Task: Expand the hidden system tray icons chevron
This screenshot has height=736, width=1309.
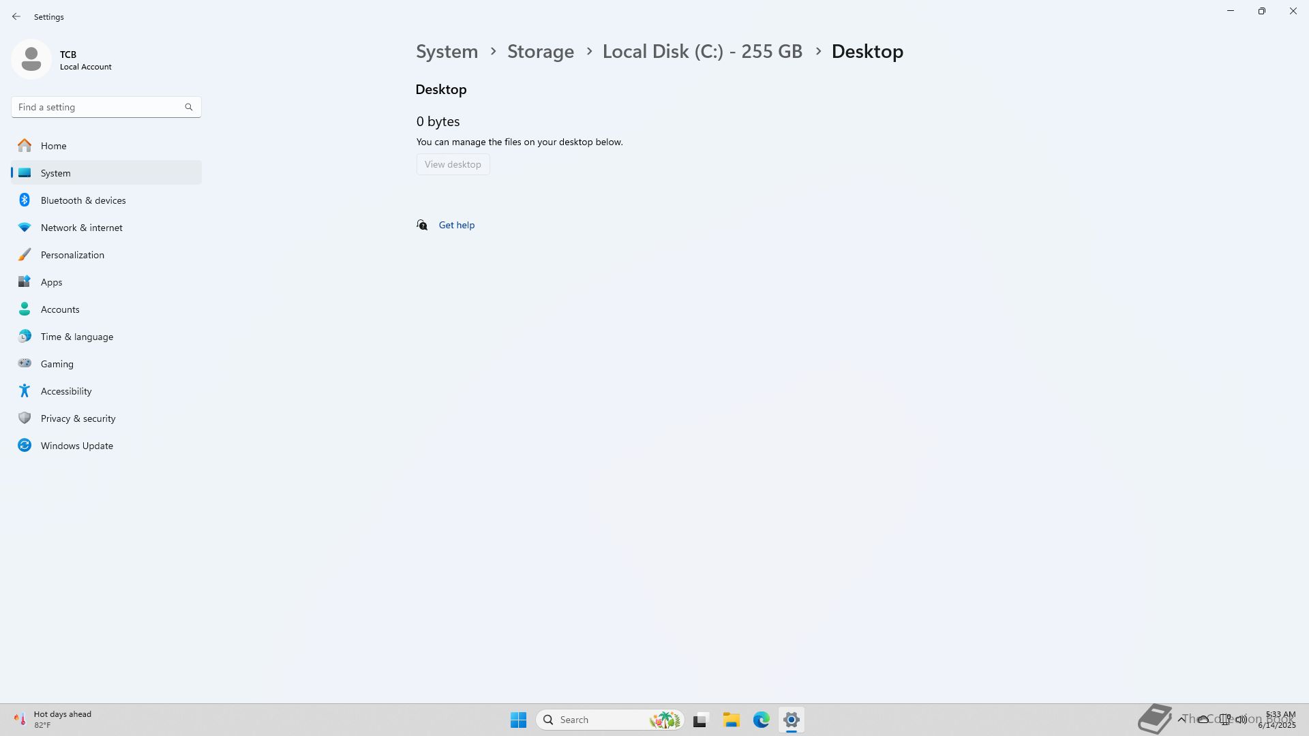Action: pyautogui.click(x=1182, y=719)
